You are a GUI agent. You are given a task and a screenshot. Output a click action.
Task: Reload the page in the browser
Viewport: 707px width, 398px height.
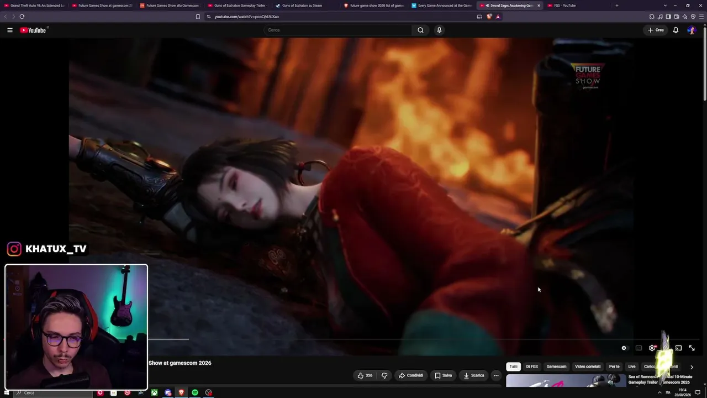pyautogui.click(x=22, y=17)
